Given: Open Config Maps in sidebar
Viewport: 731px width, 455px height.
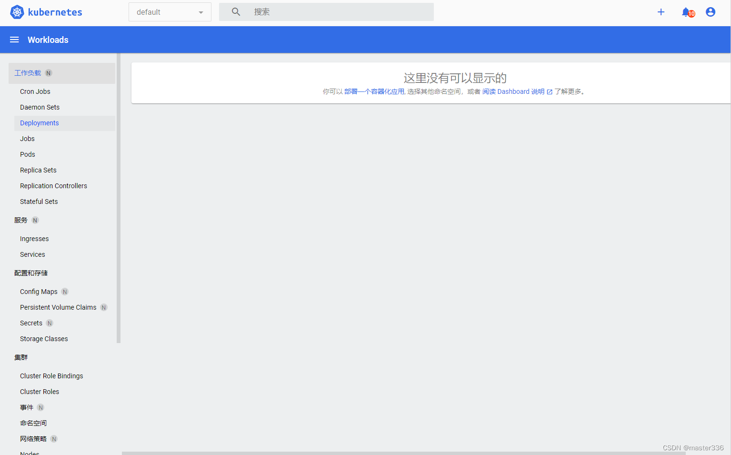Looking at the screenshot, I should pos(39,292).
